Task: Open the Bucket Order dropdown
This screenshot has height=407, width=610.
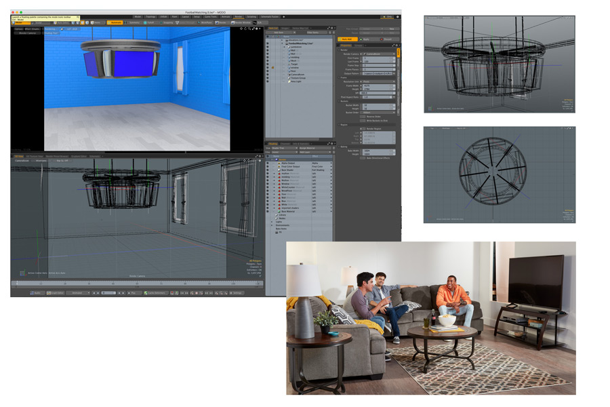Action: click(x=379, y=112)
